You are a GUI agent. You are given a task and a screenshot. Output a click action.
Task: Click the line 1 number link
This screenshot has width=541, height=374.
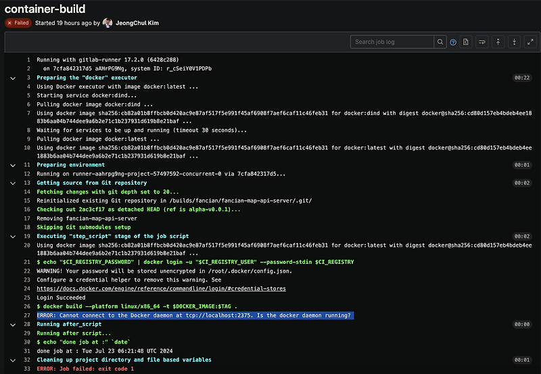[28, 60]
